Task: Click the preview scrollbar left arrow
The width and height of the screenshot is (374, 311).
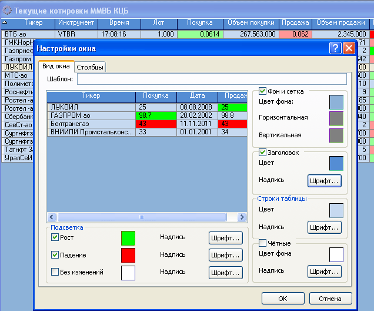Action: (x=52, y=217)
